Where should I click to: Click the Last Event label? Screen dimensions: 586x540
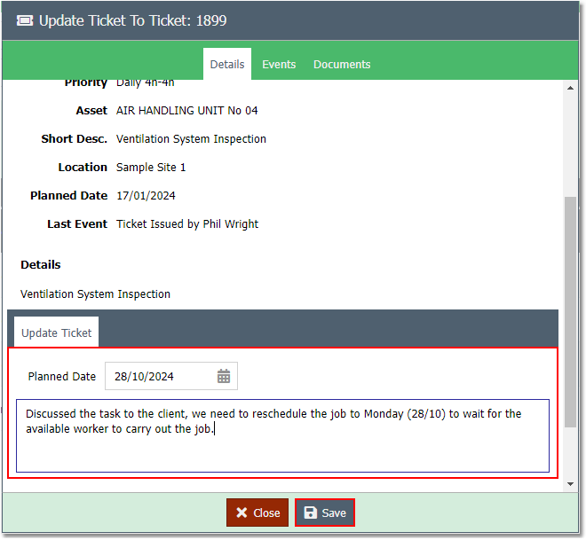click(77, 224)
